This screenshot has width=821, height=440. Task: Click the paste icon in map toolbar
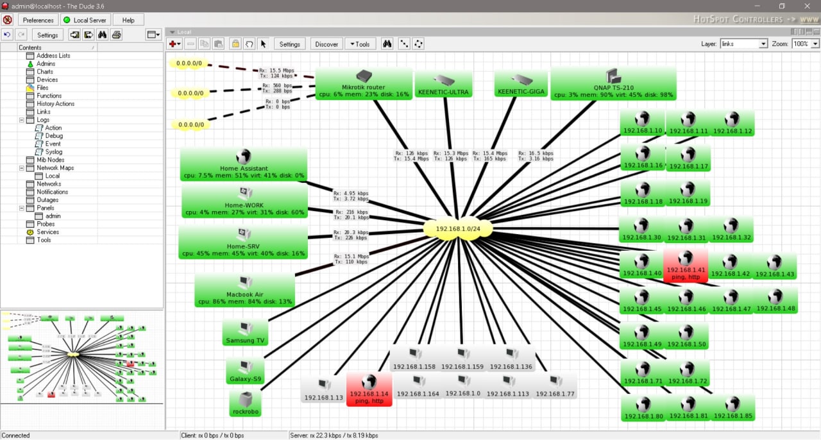219,44
